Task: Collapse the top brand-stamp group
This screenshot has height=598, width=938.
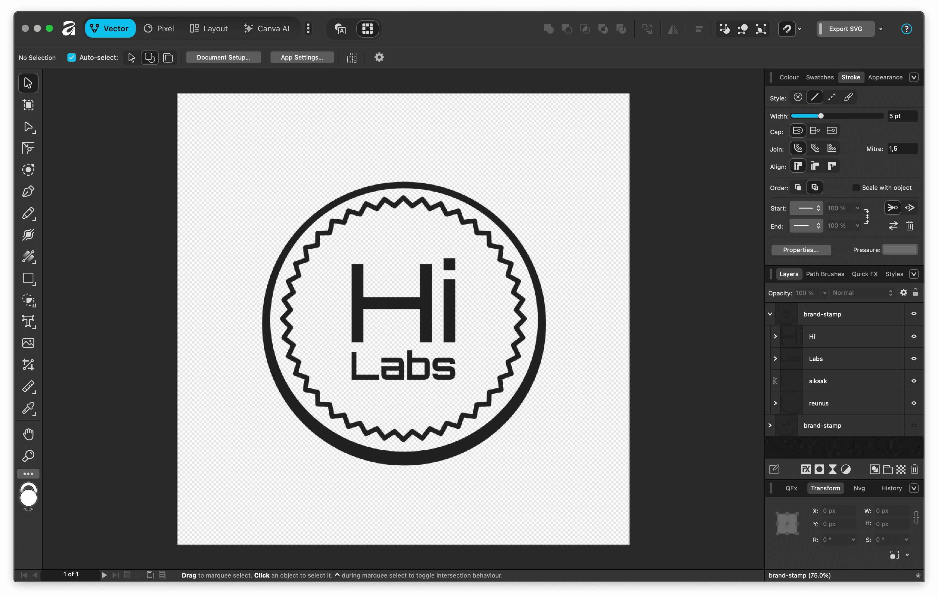Action: (770, 314)
